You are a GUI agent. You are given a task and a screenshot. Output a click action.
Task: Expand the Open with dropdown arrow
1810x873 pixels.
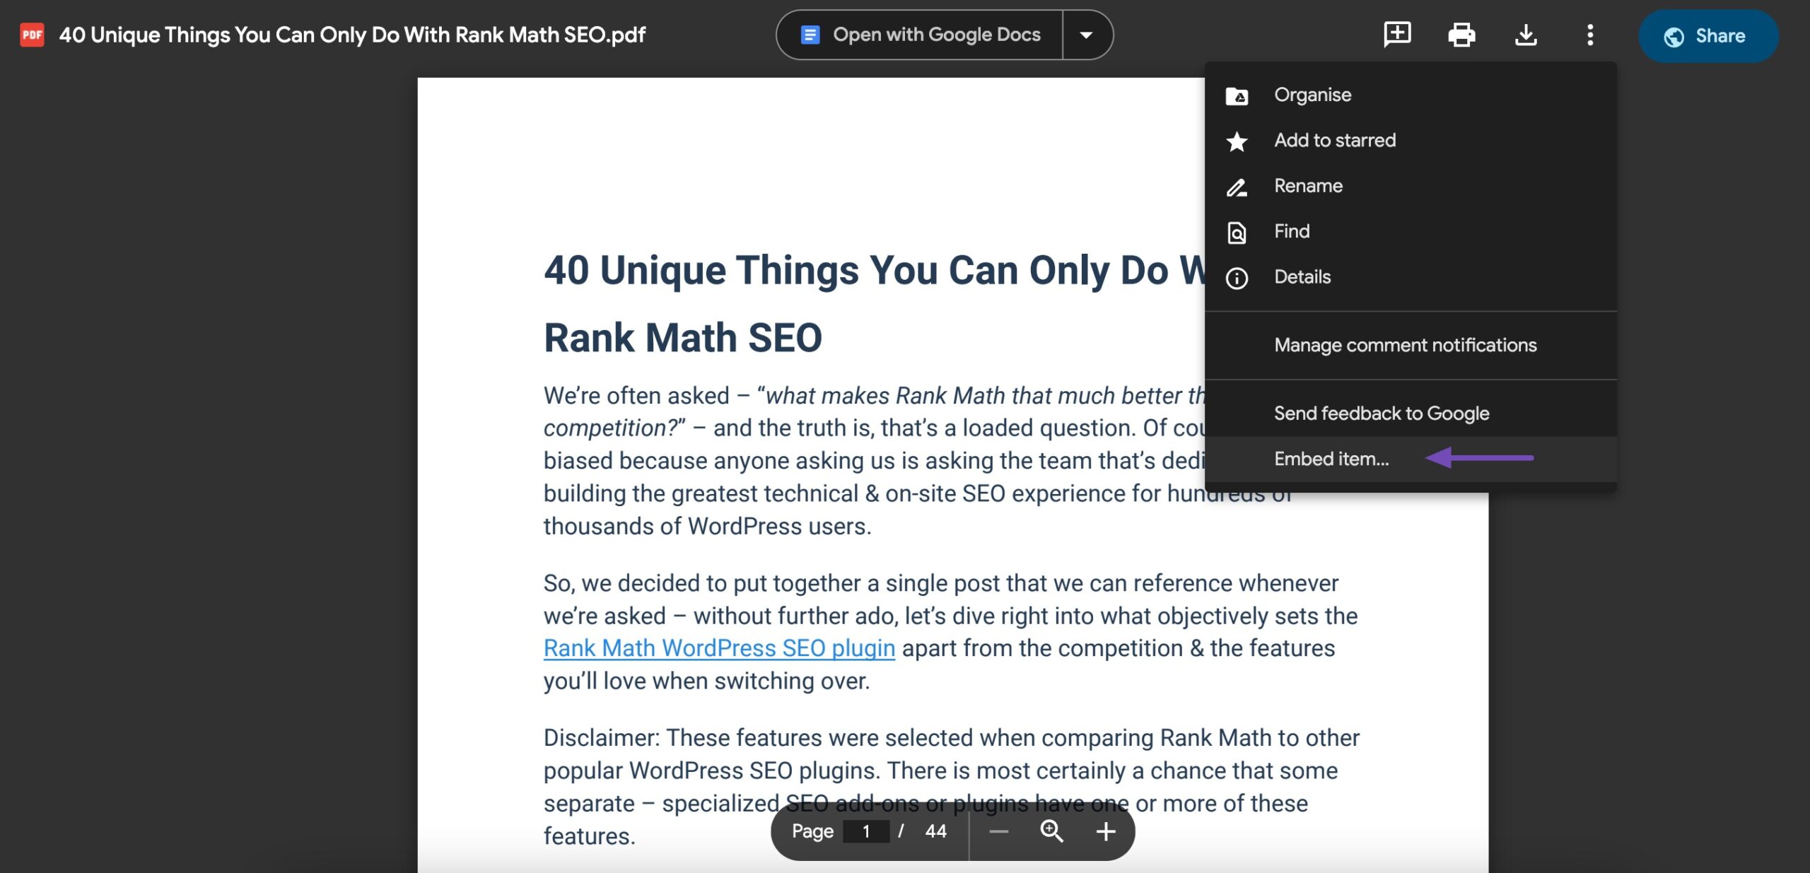1087,35
